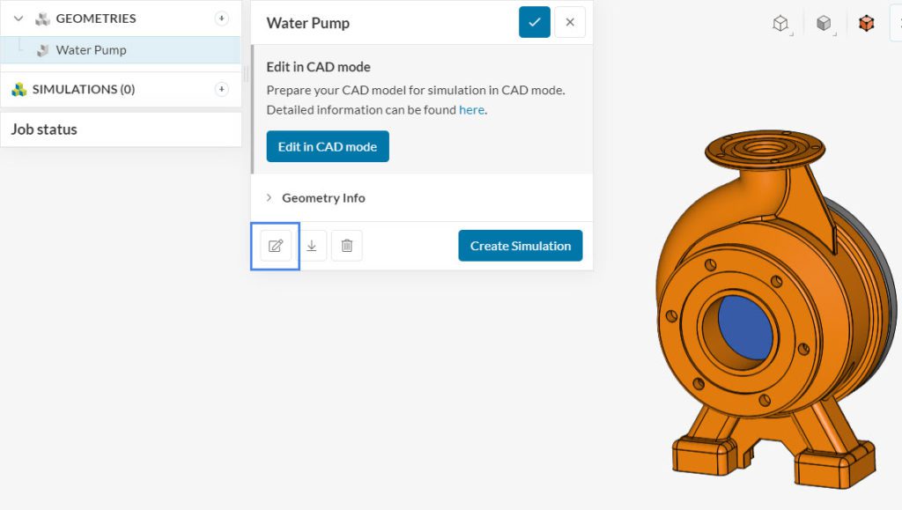902x510 pixels.
Task: Select Water Pump in the geometries tree
Action: click(x=91, y=50)
